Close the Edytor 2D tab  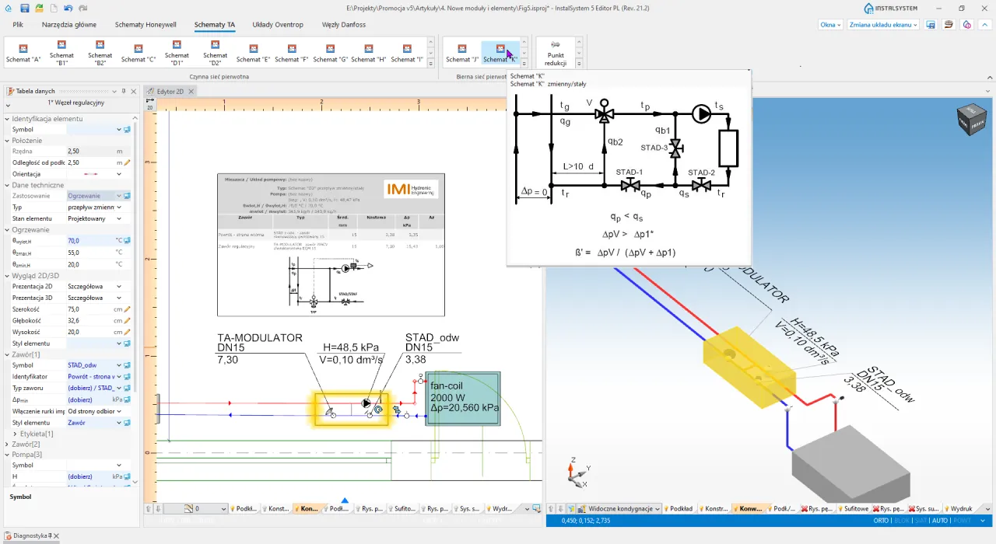click(x=191, y=92)
